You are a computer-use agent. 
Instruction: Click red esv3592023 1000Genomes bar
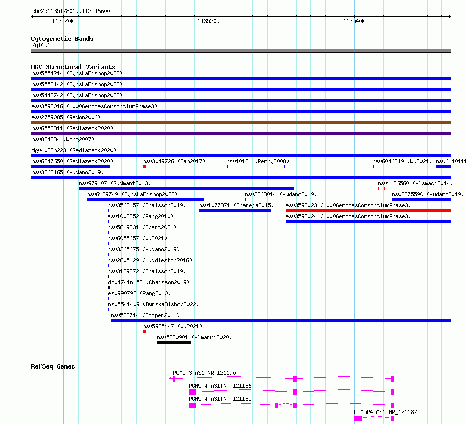click(x=369, y=210)
